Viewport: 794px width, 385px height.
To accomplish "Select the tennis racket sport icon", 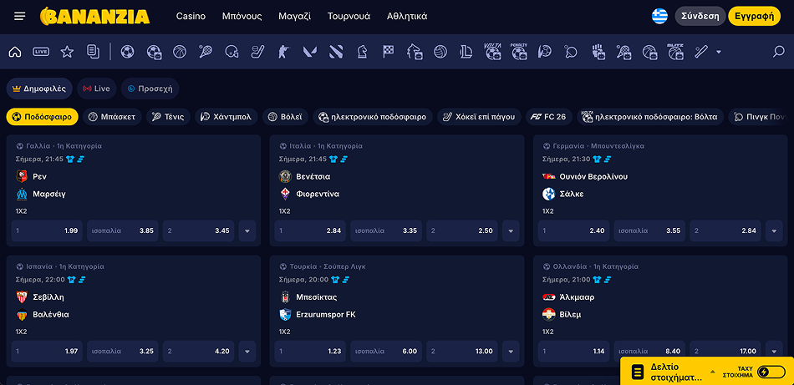I will [x=206, y=52].
